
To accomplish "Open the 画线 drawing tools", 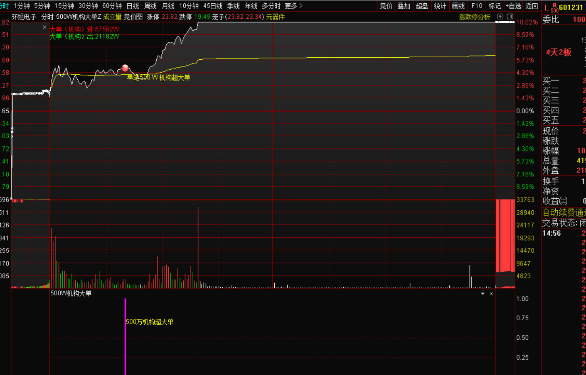I will pos(458,6).
